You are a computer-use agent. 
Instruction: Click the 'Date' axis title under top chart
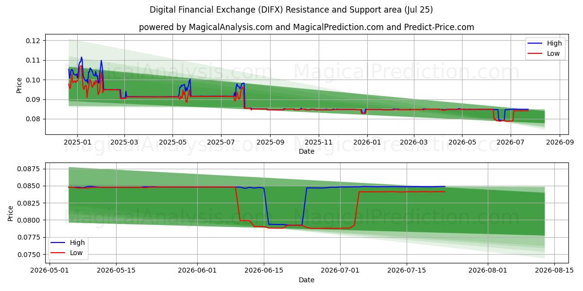click(307, 151)
